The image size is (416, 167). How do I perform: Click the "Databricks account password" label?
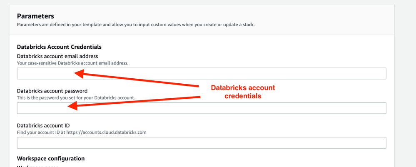click(52, 91)
